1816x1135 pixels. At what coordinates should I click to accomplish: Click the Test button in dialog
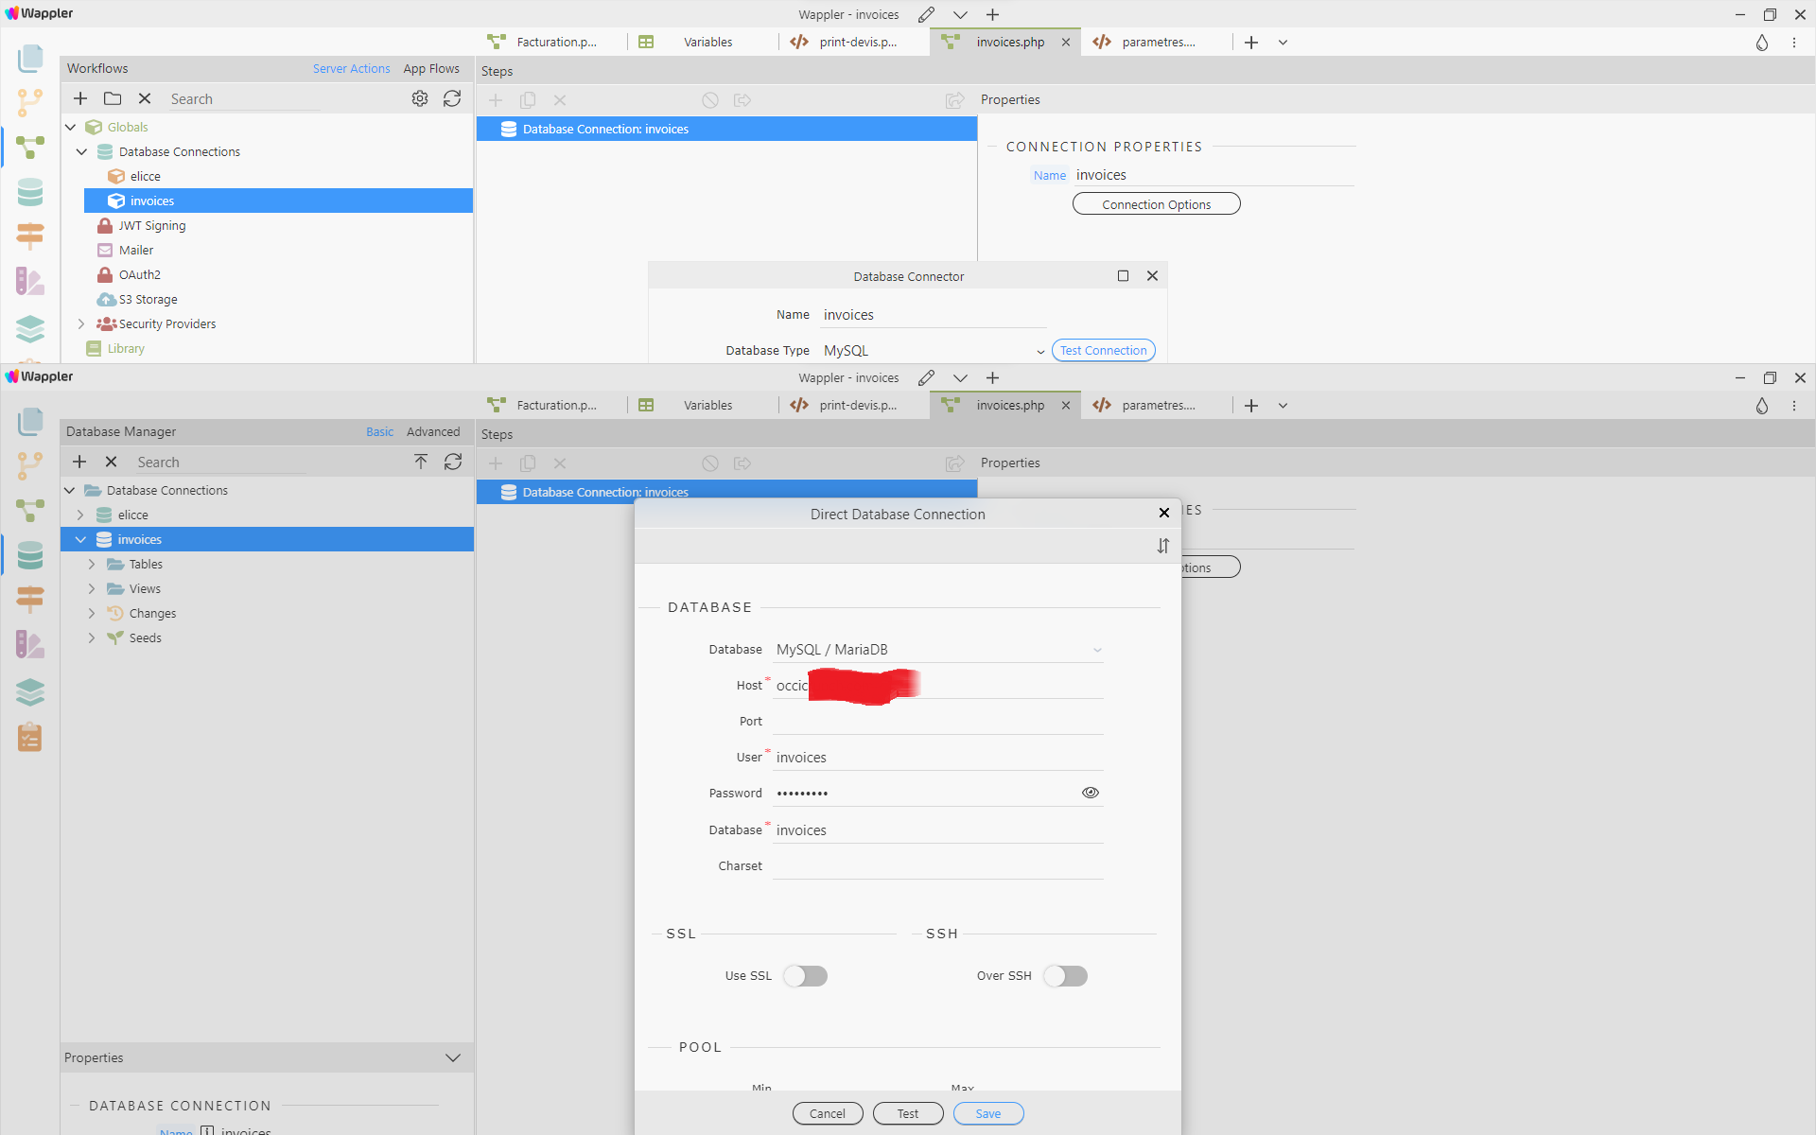tap(907, 1113)
